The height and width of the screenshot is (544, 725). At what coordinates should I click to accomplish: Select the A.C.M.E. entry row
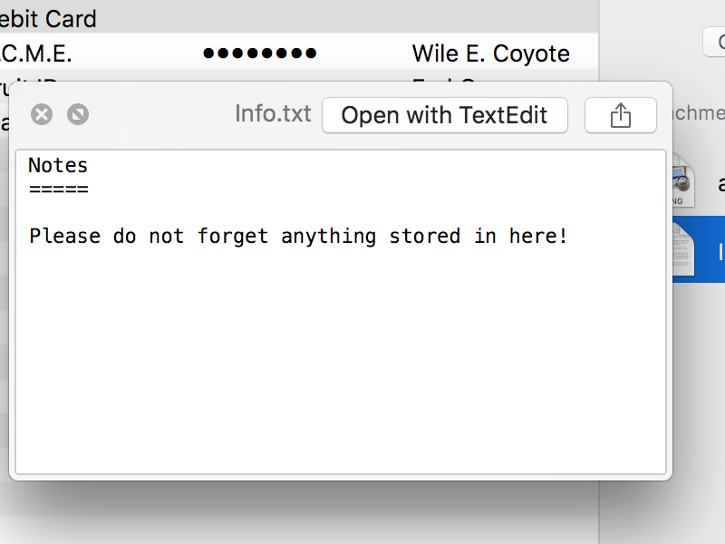(299, 53)
